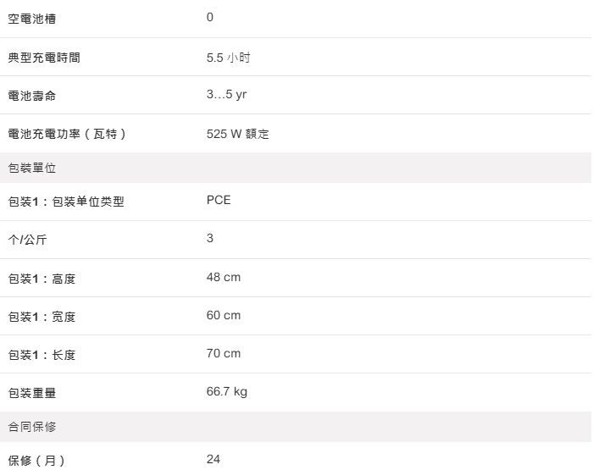Viewport: 593px width, 470px height.
Task: Click the 66.7 kg package weight value
Action: tap(227, 391)
